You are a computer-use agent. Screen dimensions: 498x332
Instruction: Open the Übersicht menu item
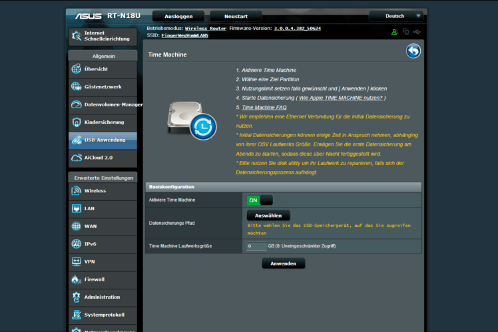103,69
